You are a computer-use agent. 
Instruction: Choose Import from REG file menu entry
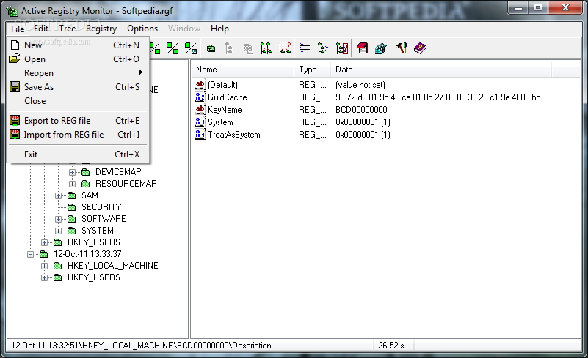(x=78, y=134)
